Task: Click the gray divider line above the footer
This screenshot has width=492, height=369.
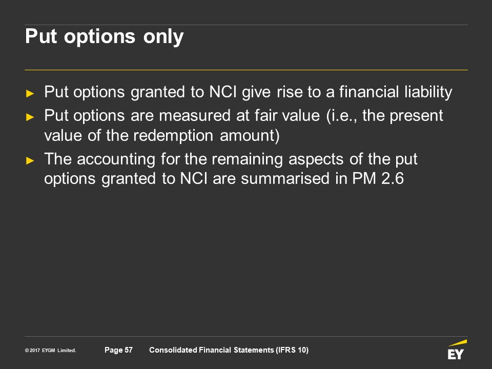Action: pos(246,336)
